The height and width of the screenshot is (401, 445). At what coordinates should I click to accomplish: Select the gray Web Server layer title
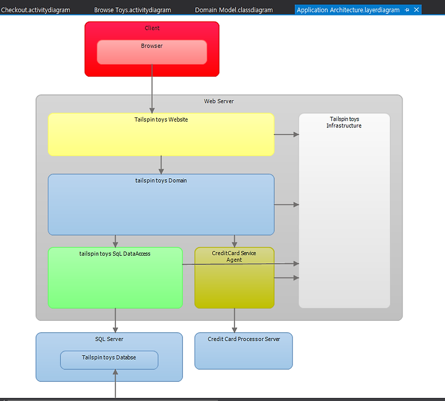point(219,101)
